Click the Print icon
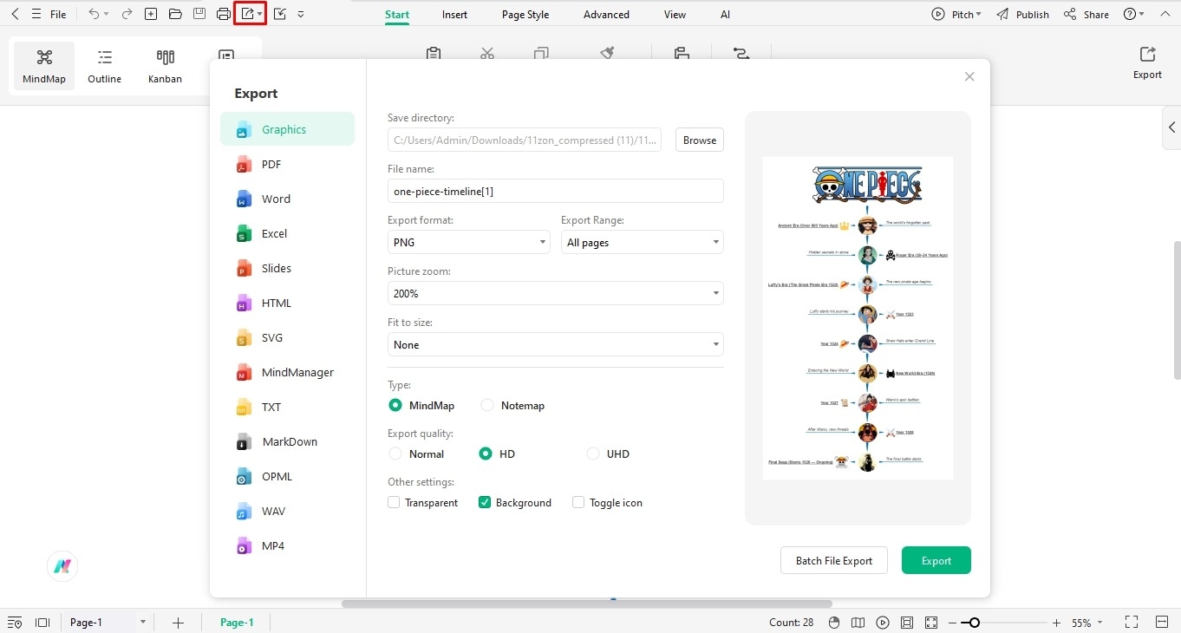The image size is (1181, 633). [224, 14]
